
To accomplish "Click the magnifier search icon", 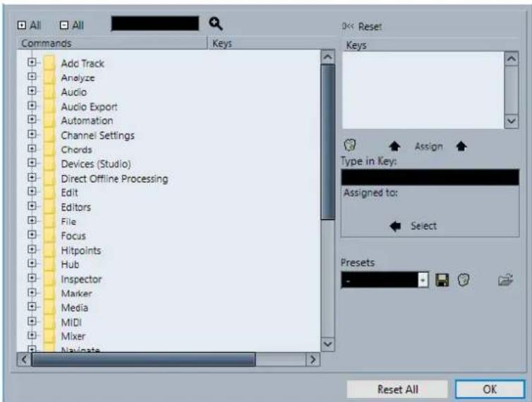I will [216, 24].
